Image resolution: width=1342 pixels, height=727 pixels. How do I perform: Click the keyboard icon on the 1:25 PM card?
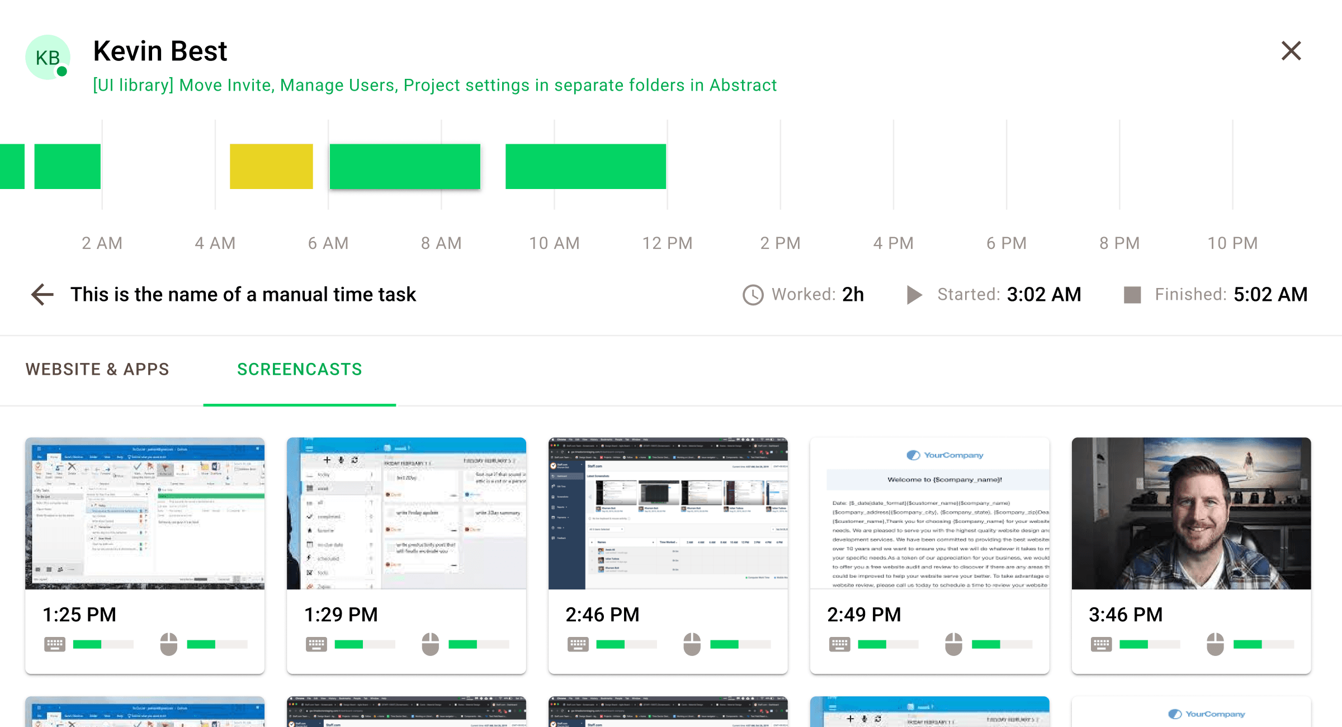tap(55, 644)
